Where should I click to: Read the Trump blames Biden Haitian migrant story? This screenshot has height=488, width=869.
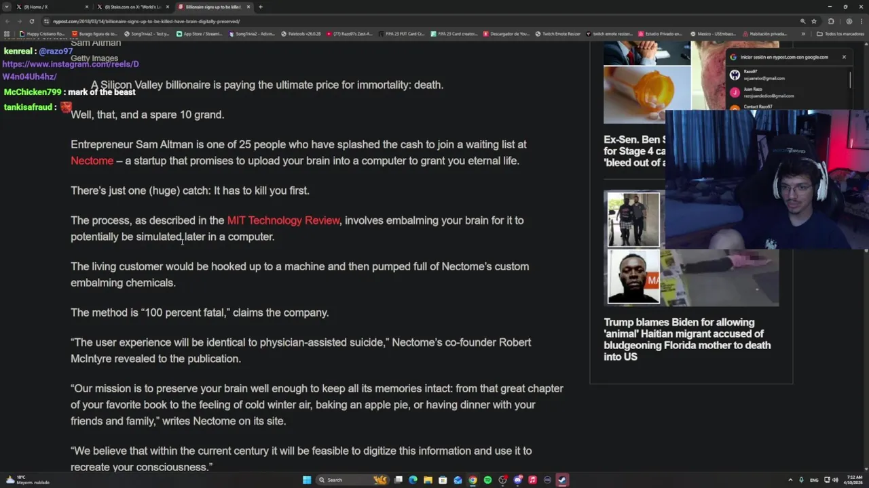(x=687, y=339)
